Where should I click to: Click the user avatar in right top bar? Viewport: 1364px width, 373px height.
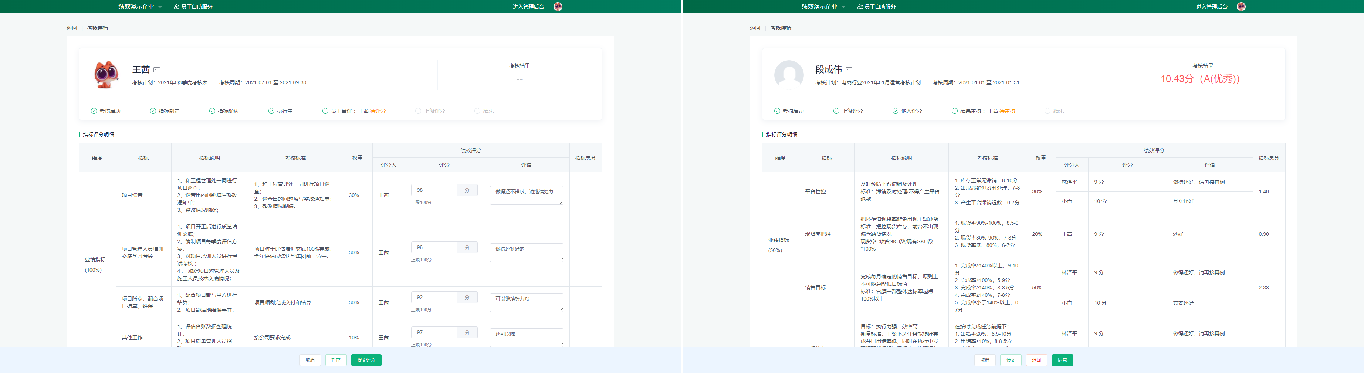[1241, 6]
